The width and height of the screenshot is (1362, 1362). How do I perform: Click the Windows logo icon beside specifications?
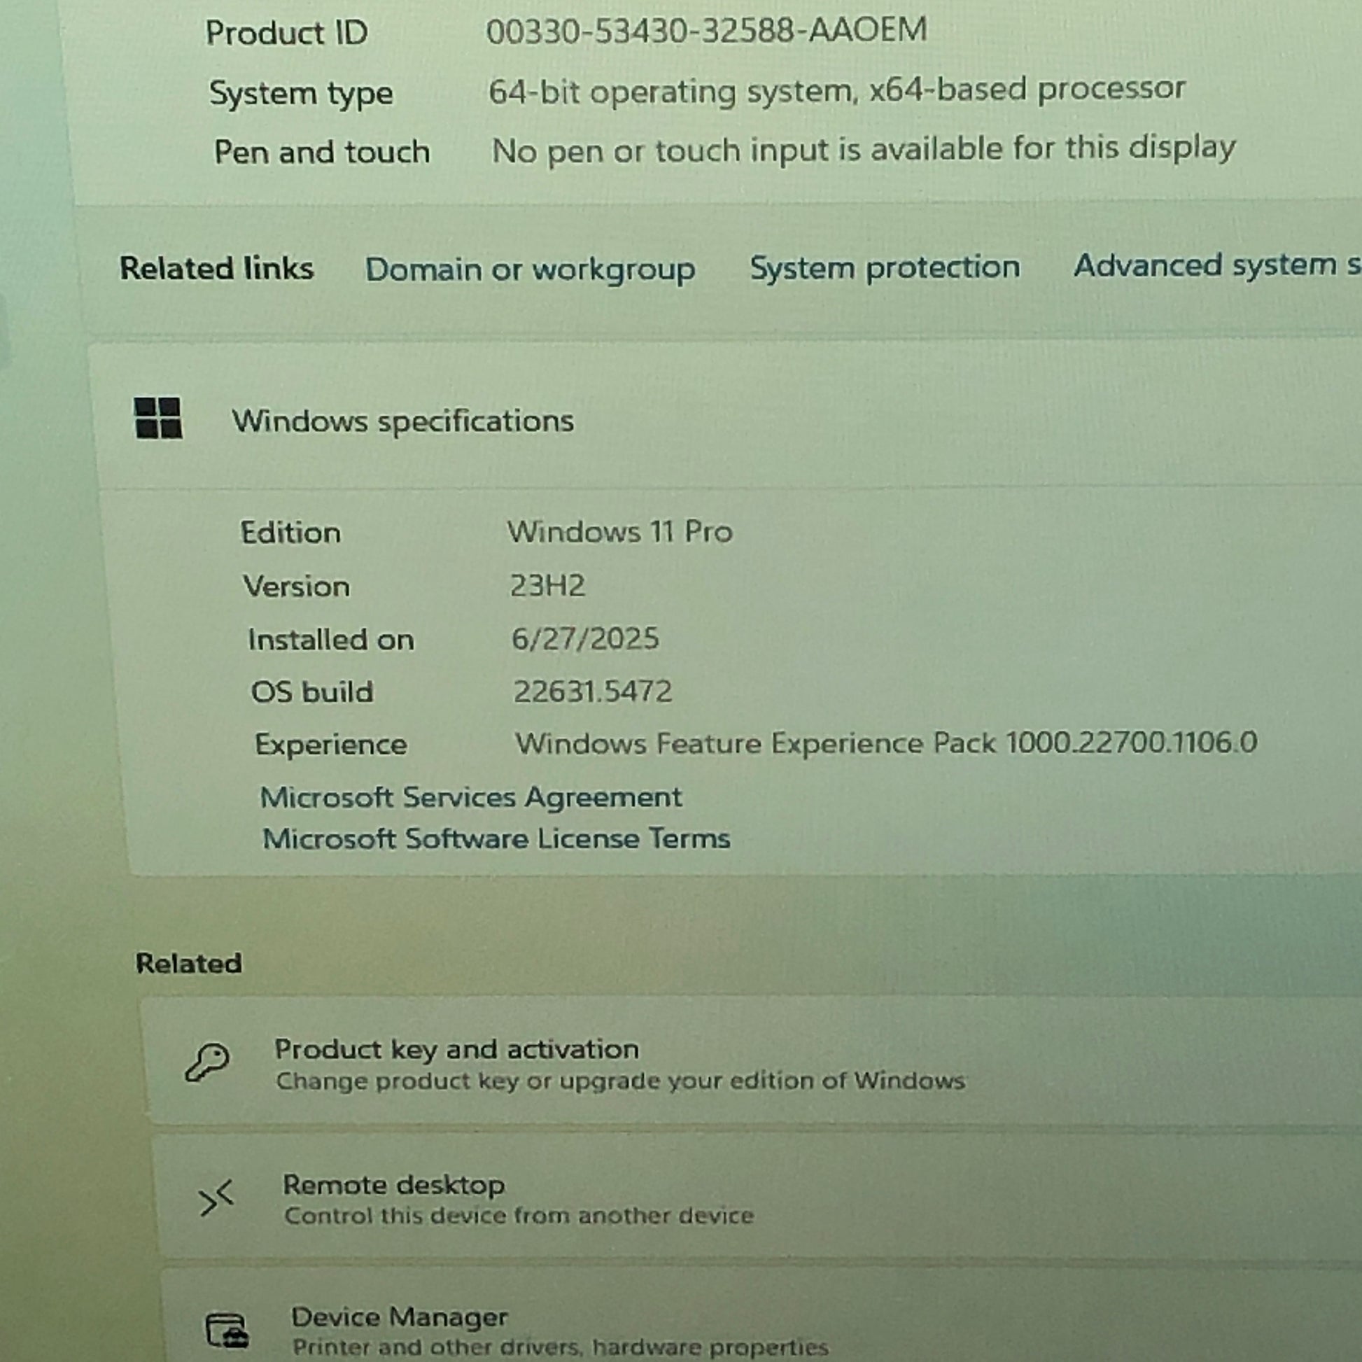coord(158,417)
